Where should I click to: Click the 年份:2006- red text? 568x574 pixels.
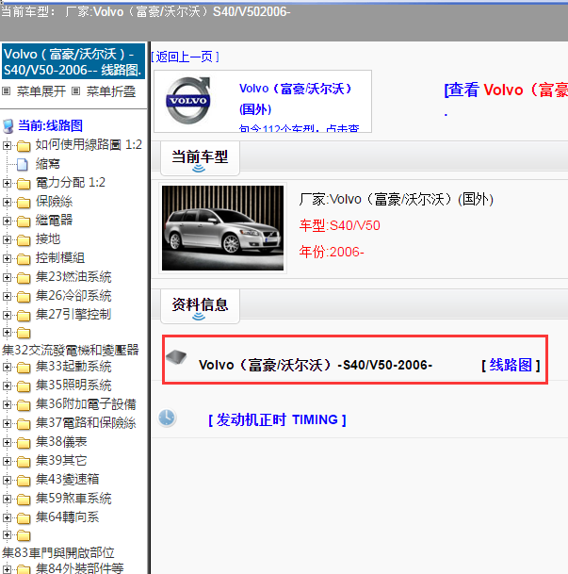(332, 252)
